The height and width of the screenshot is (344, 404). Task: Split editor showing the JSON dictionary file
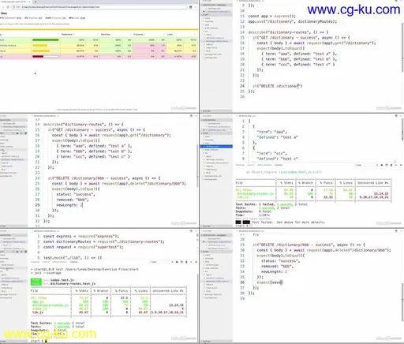coord(396,116)
